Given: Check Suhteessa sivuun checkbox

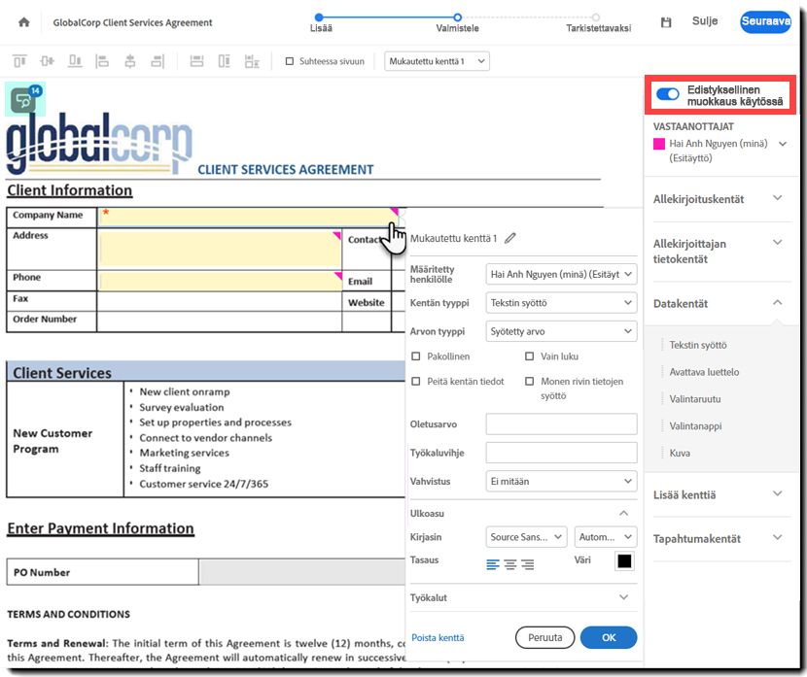Looking at the screenshot, I should coord(289,61).
